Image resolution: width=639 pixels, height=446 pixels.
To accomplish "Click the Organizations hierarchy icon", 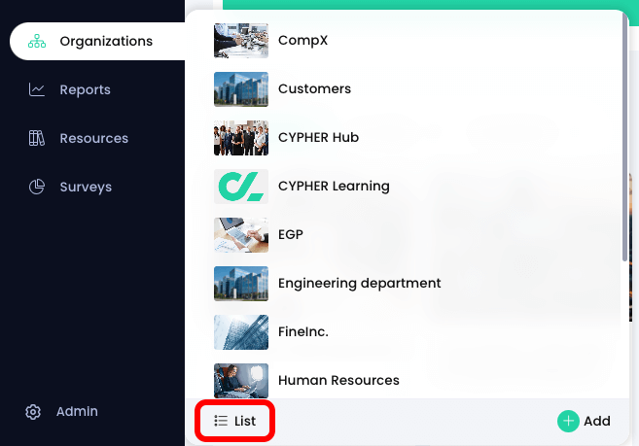I will pos(37,41).
